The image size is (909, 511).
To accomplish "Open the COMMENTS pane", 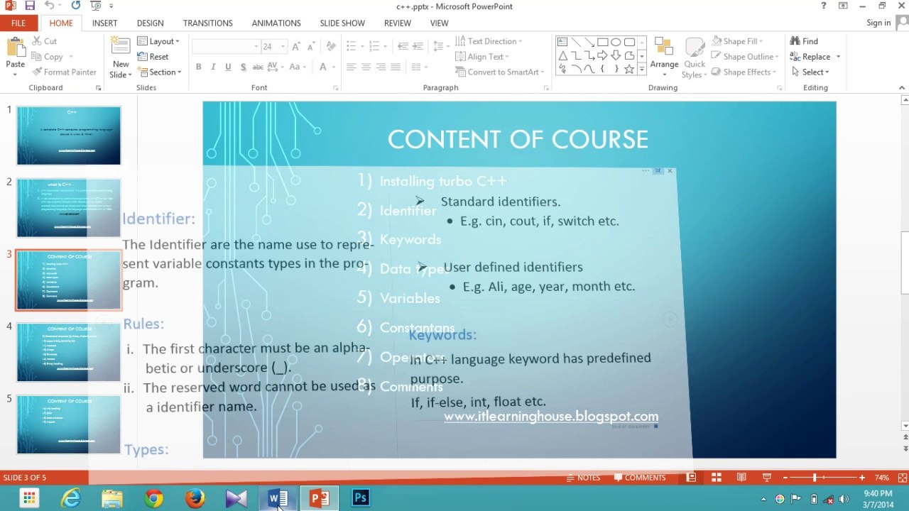I will pyautogui.click(x=639, y=478).
